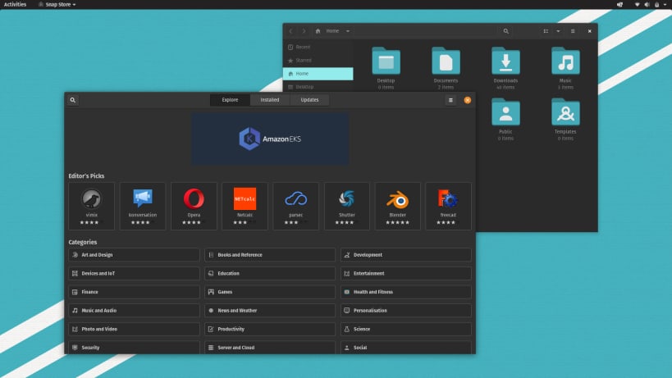
Task: Open the Opera app tile
Action: (194, 207)
